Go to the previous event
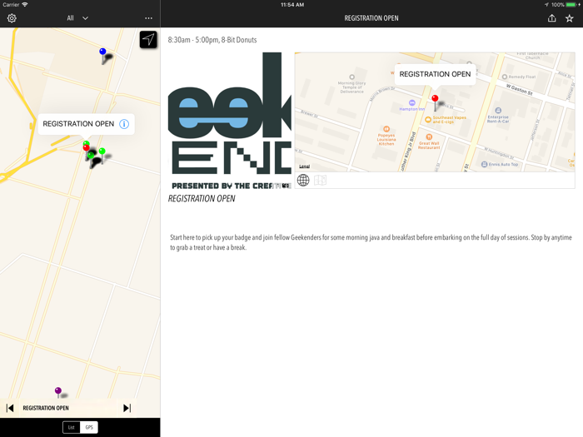Viewport: 583px width, 437px height. pyautogui.click(x=10, y=408)
